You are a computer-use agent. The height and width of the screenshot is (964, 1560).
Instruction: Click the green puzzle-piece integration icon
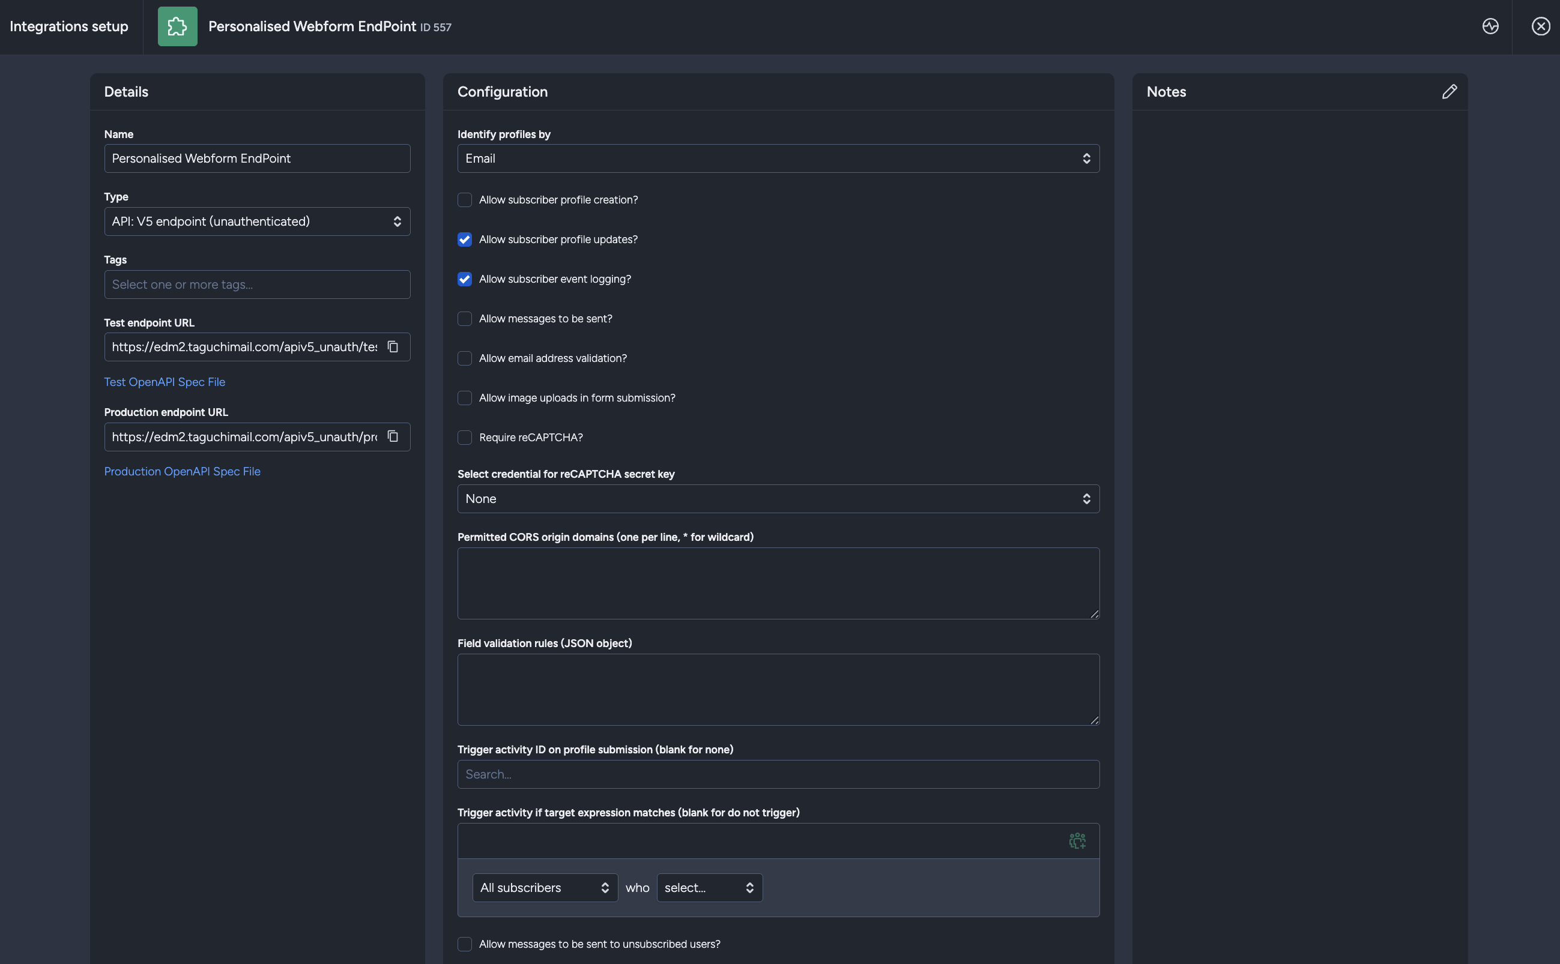tap(177, 26)
